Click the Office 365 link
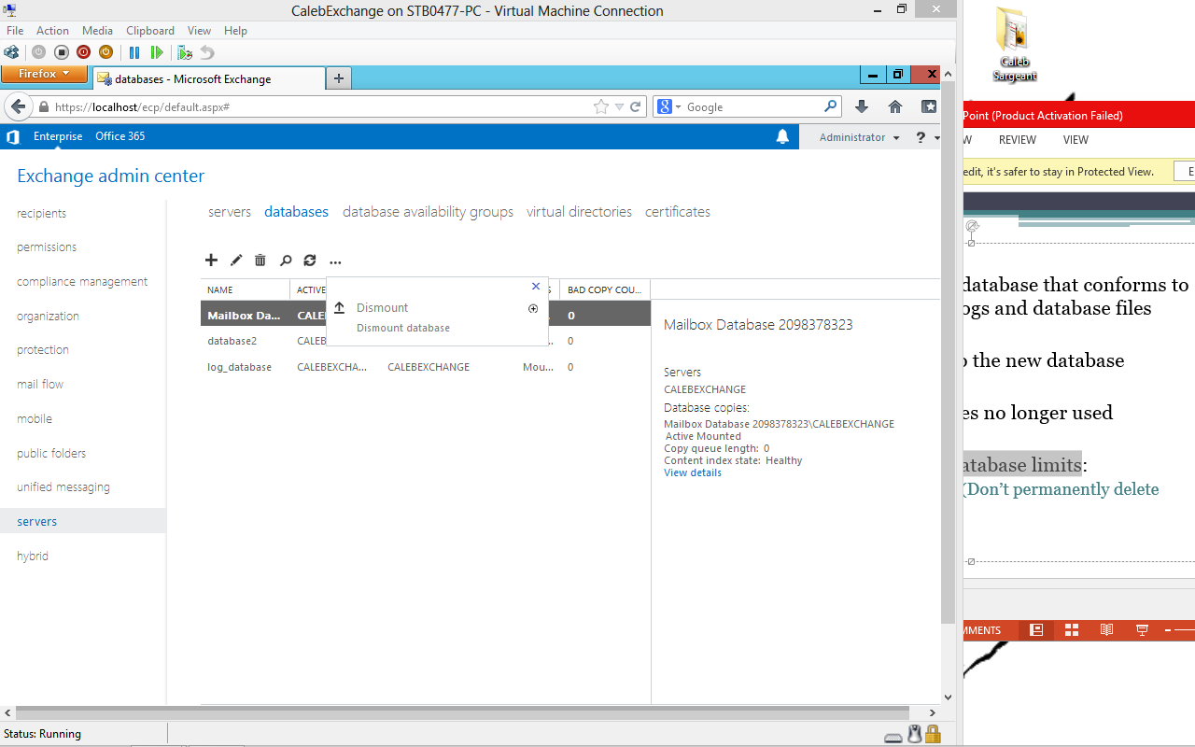 point(120,136)
